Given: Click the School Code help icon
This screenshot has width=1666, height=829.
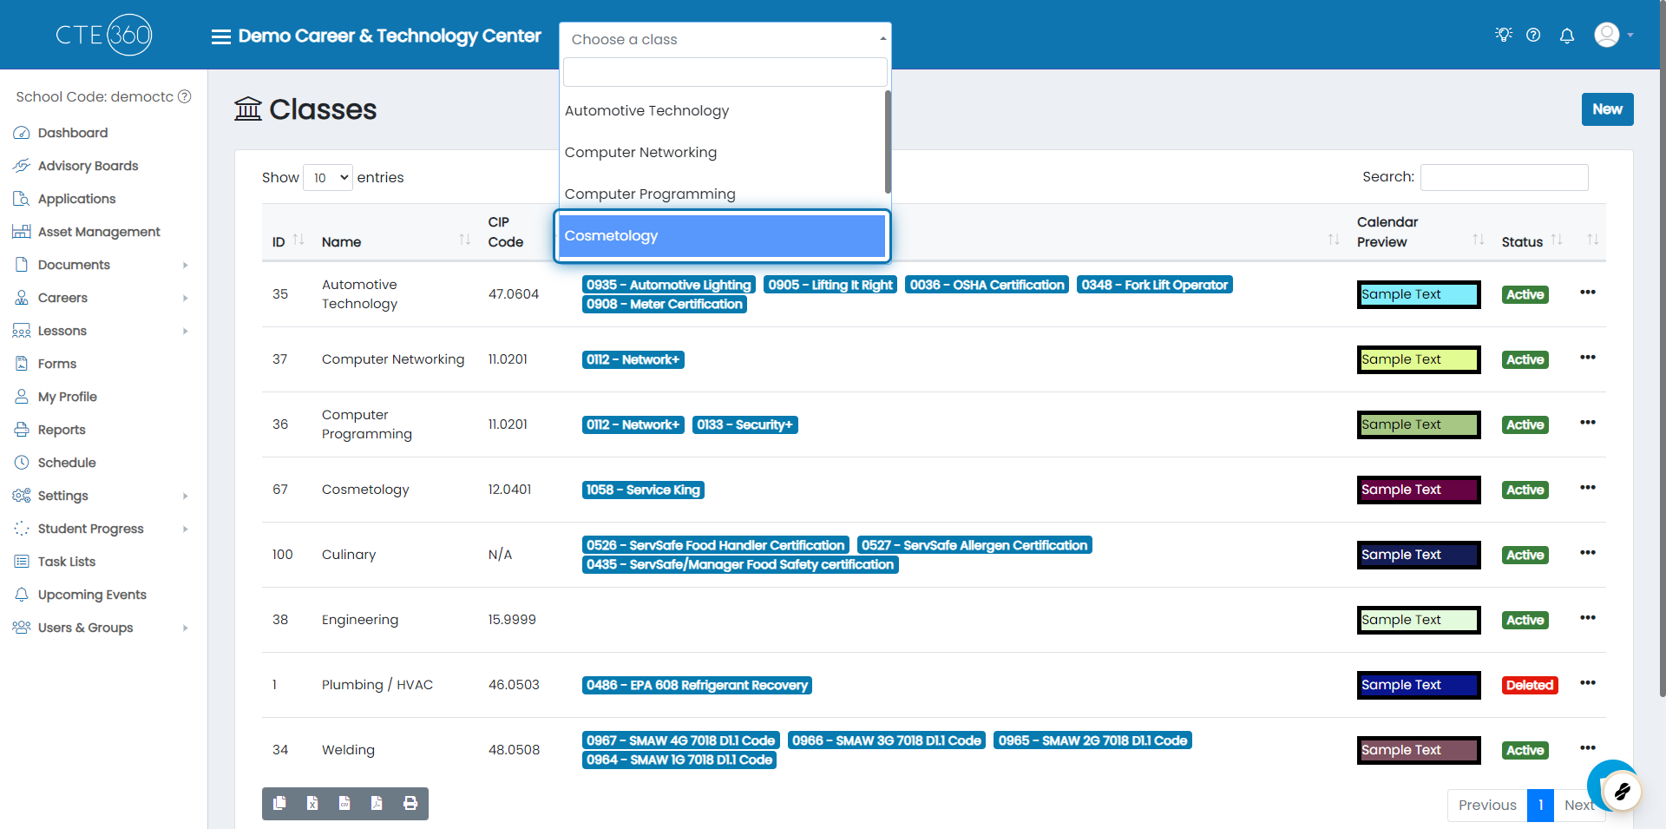Looking at the screenshot, I should [x=185, y=96].
